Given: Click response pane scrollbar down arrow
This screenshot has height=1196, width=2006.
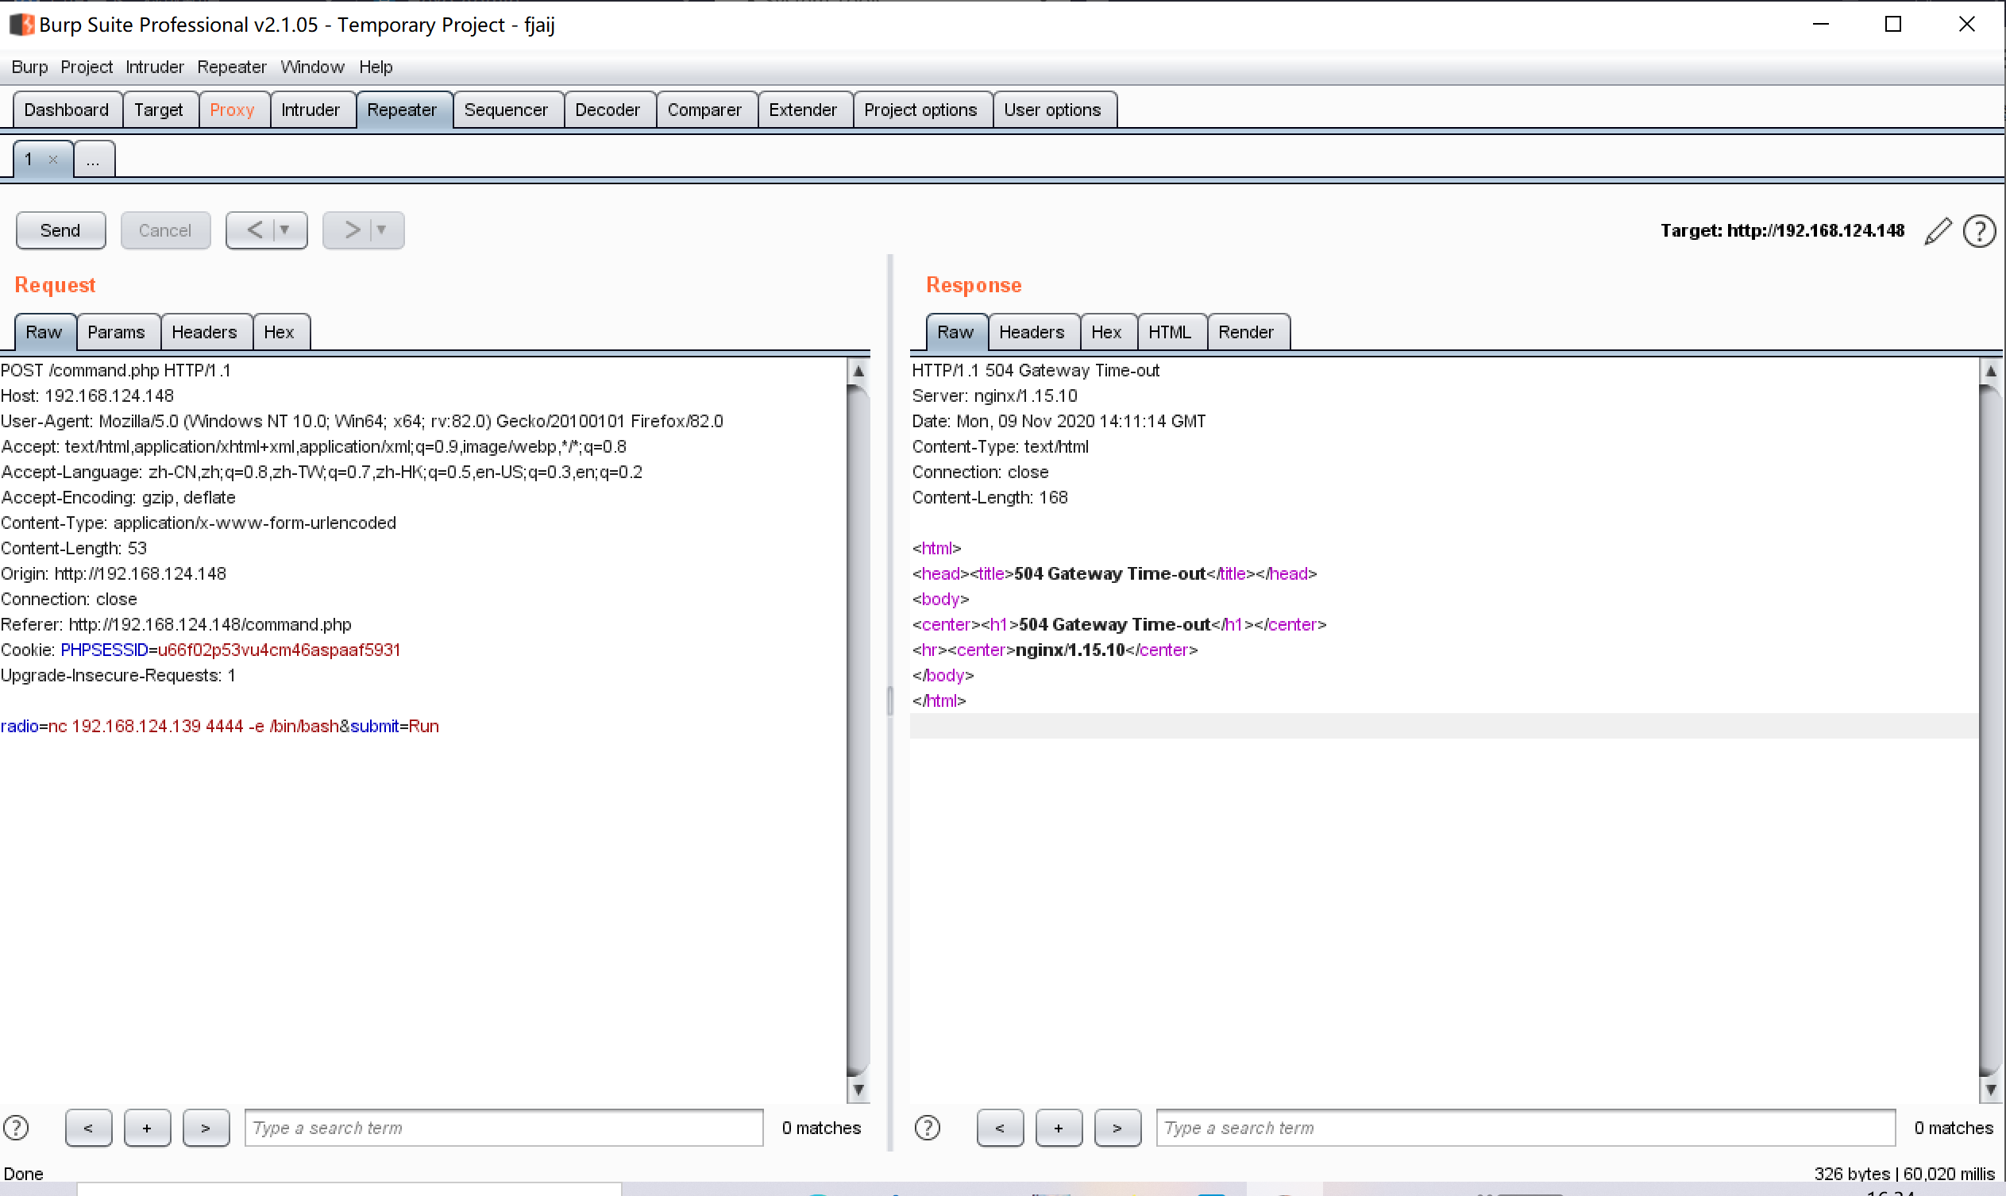Looking at the screenshot, I should 1991,1090.
